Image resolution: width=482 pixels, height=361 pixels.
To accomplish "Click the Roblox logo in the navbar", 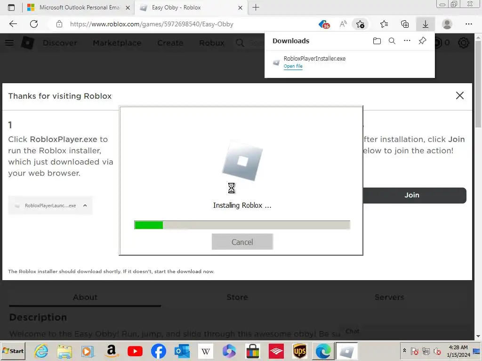I will coord(28,43).
